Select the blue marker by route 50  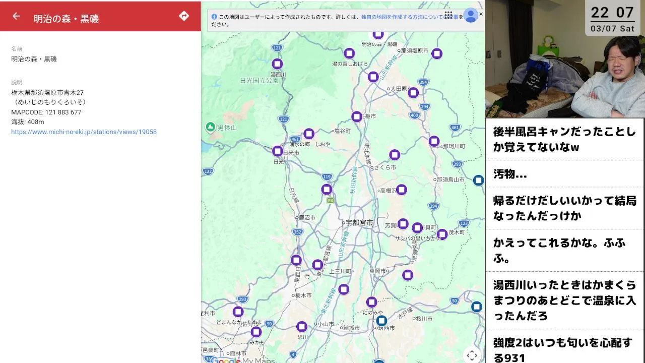pyautogui.click(x=476, y=307)
